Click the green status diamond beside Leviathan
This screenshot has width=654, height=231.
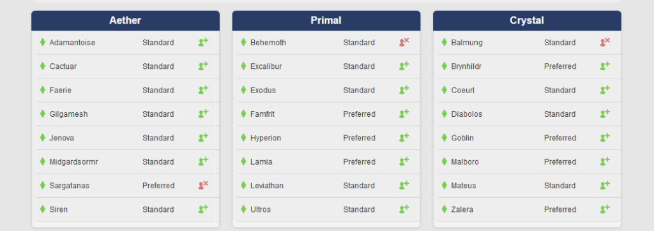pyautogui.click(x=243, y=185)
